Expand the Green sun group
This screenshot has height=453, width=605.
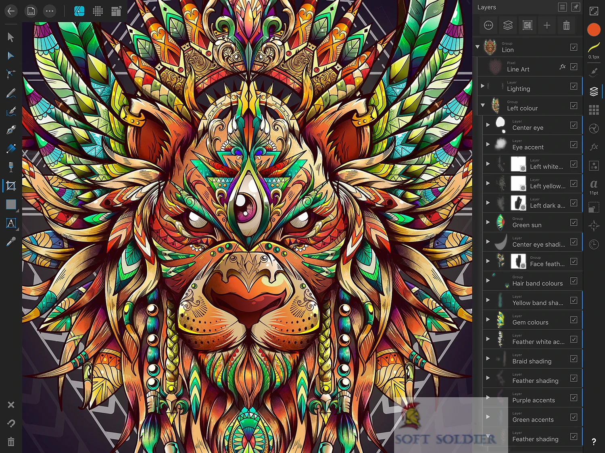coord(488,222)
